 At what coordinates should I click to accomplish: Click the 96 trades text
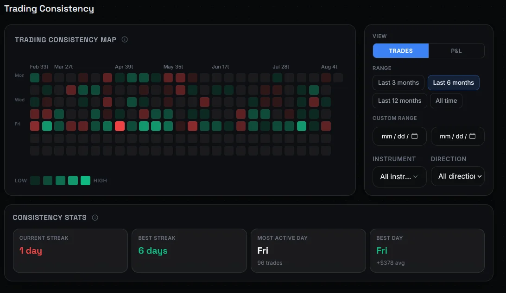pyautogui.click(x=270, y=263)
